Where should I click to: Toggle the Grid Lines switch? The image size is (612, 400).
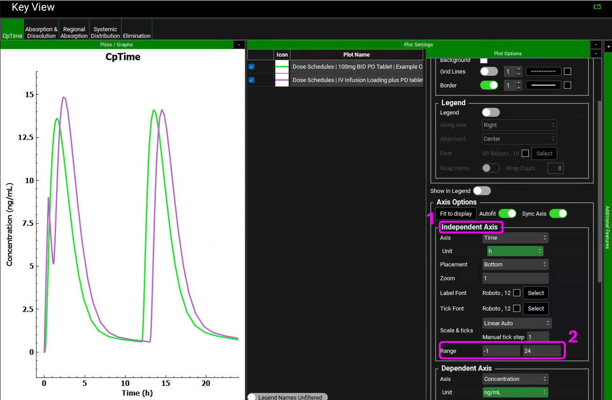click(x=489, y=72)
